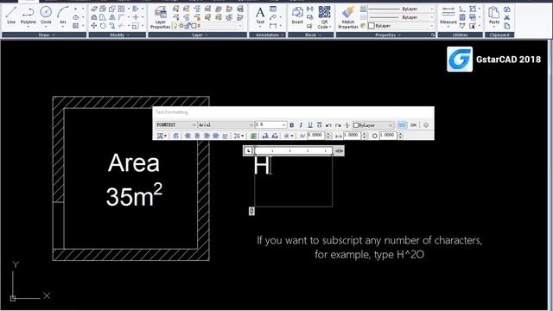Open the Arial font dropdown
This screenshot has height=311, width=553.
pos(226,125)
